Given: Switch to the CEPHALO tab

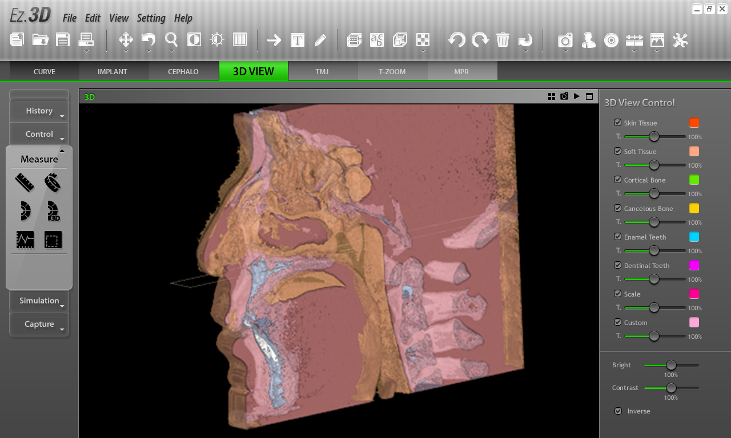Looking at the screenshot, I should [x=183, y=71].
